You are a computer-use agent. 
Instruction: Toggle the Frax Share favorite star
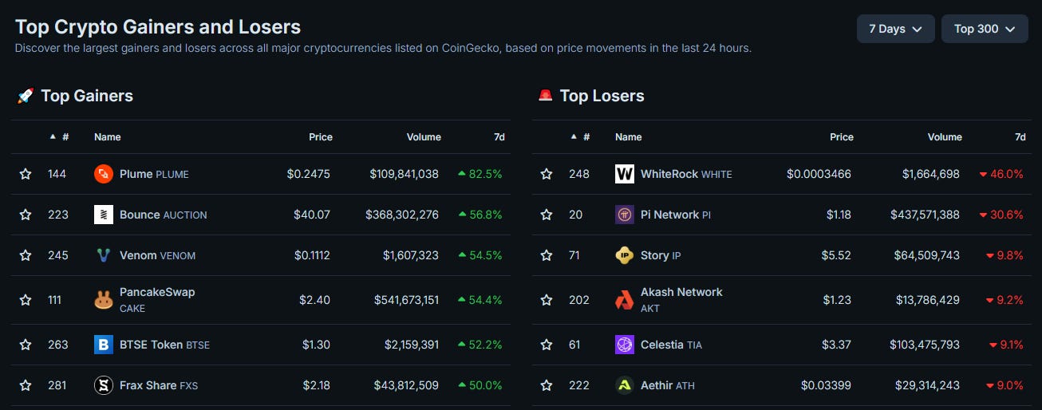coord(26,385)
